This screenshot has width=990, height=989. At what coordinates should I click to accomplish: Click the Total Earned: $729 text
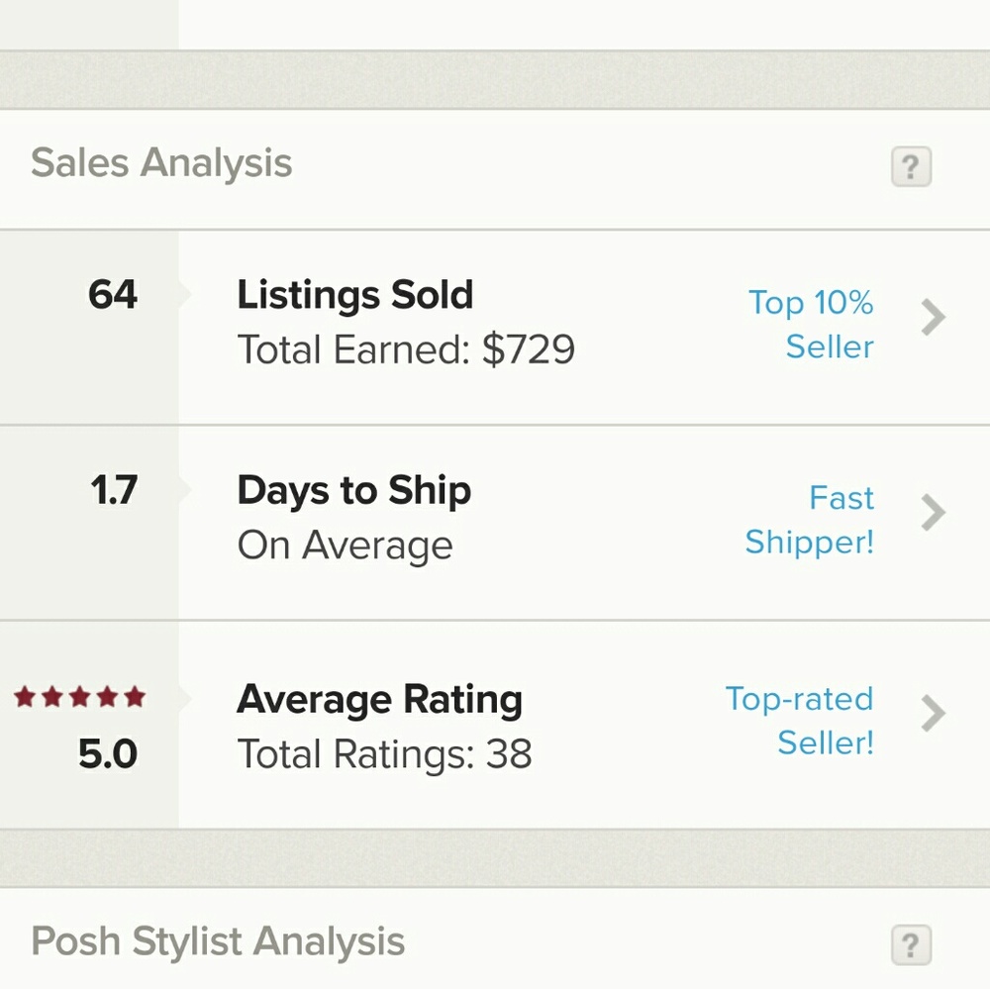pyautogui.click(x=406, y=349)
